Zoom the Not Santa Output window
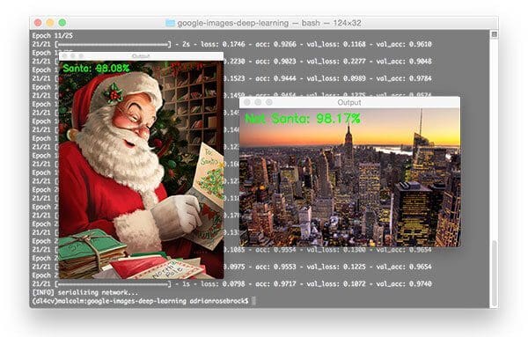The height and width of the screenshot is (337, 528). (269, 102)
